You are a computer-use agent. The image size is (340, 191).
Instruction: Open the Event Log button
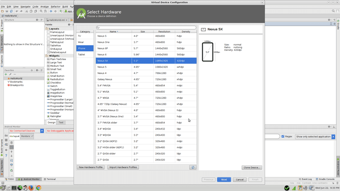pyautogui.click(x=305, y=180)
